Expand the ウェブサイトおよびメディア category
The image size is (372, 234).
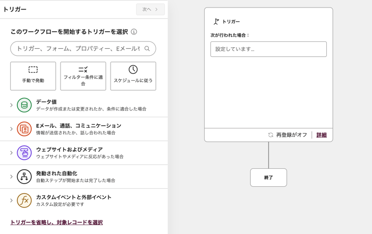(11, 153)
